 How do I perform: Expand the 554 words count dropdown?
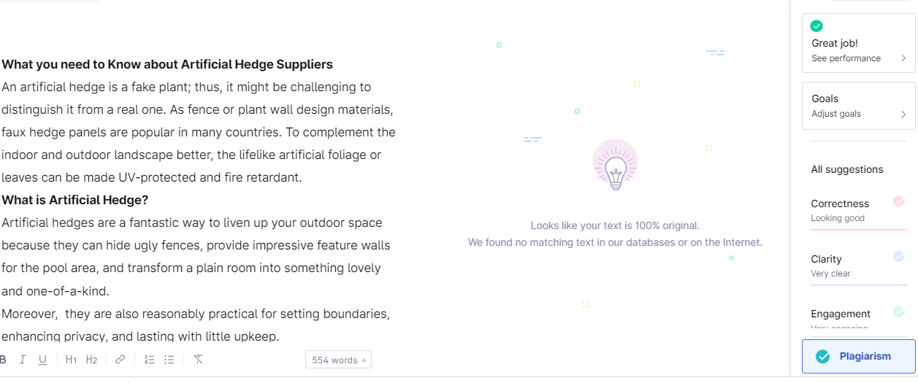point(339,360)
